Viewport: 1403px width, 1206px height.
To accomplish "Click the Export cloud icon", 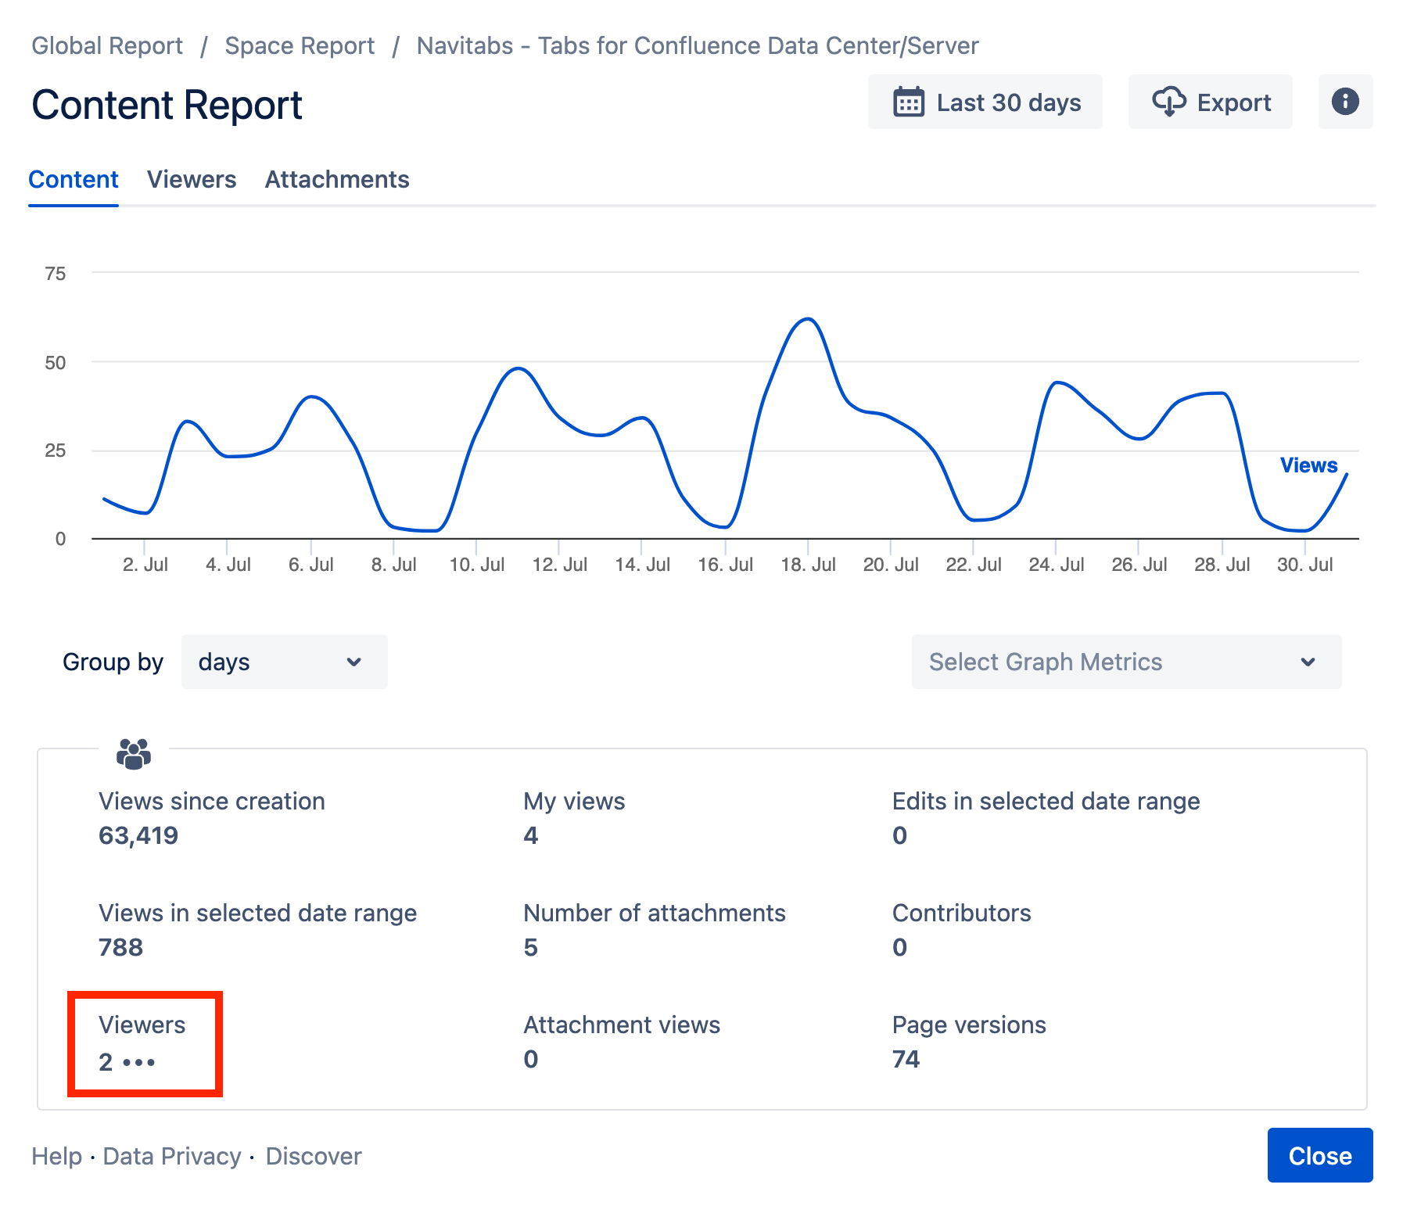I will [1169, 102].
